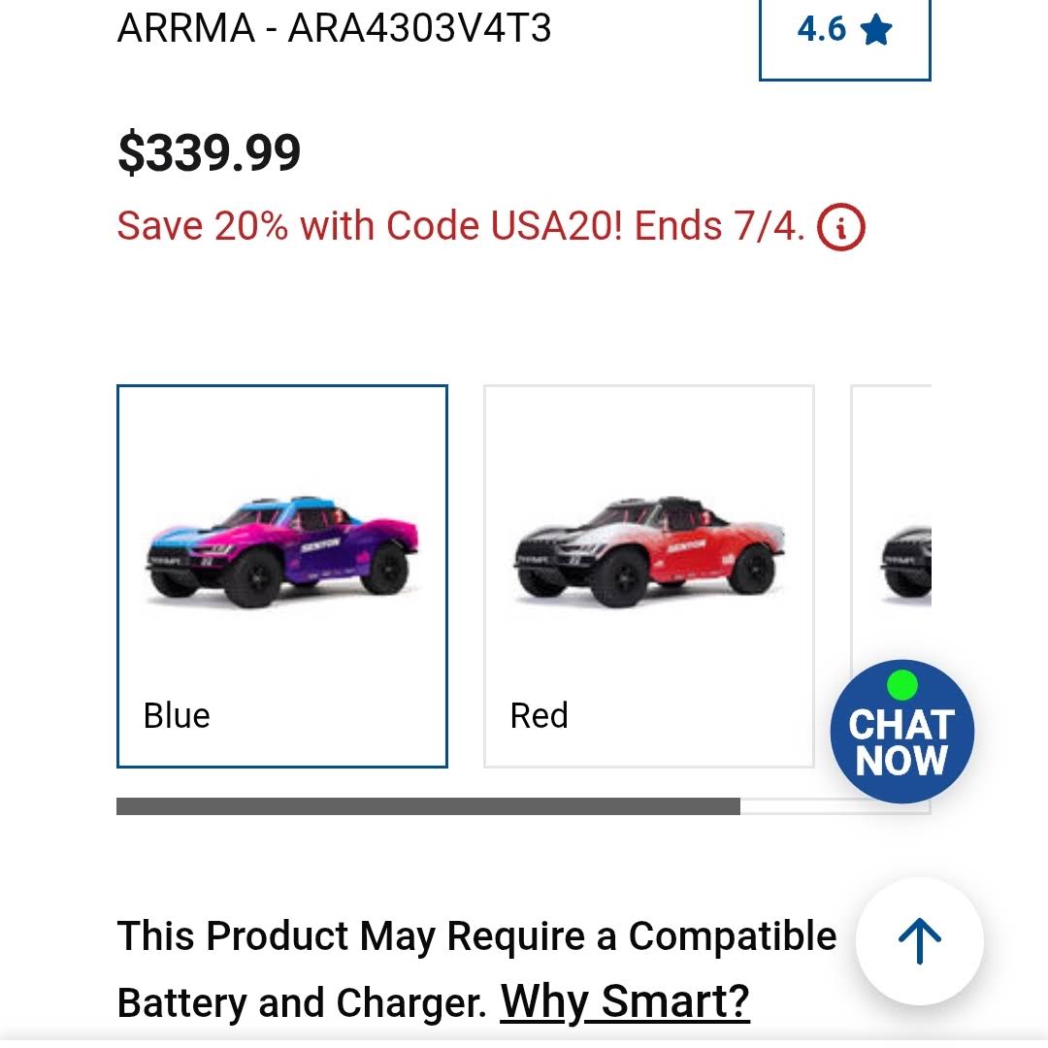This screenshot has height=1048, width=1048.
Task: Click the green online dot on chat
Action: coord(902,685)
